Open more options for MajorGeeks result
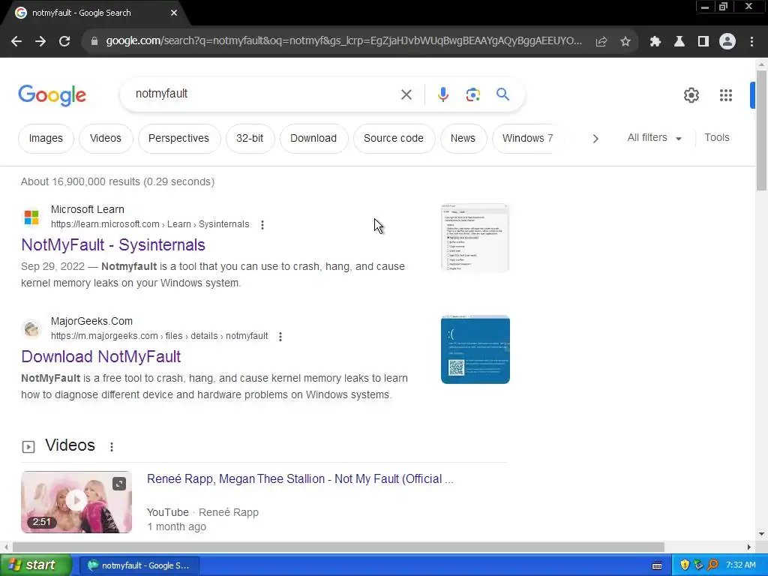The height and width of the screenshot is (576, 768). (x=280, y=337)
